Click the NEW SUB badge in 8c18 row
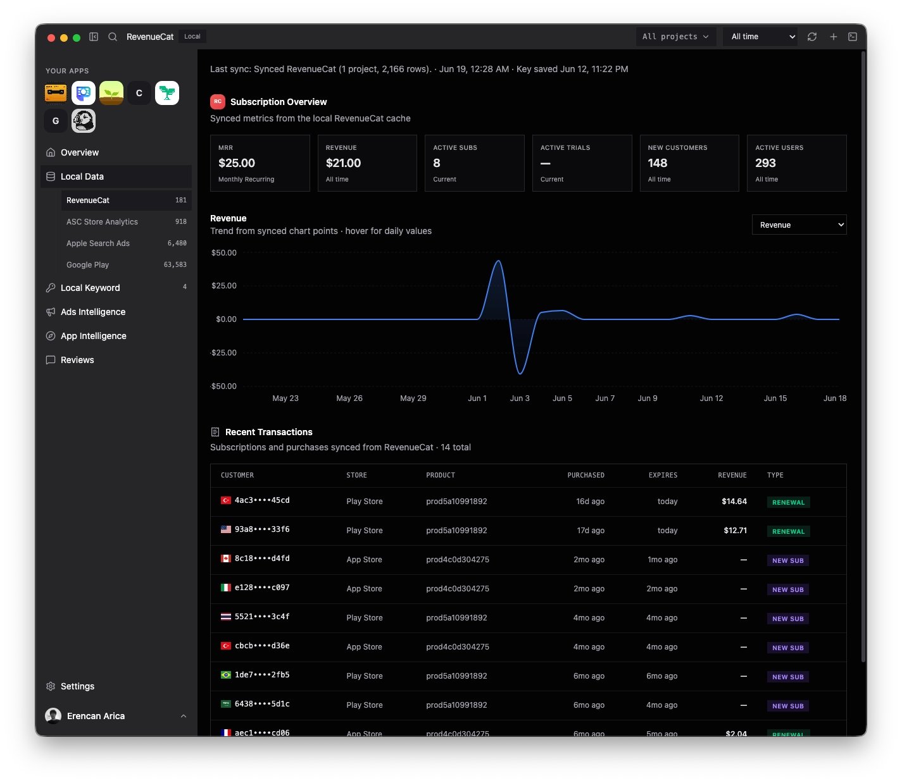The image size is (902, 783). tap(788, 560)
